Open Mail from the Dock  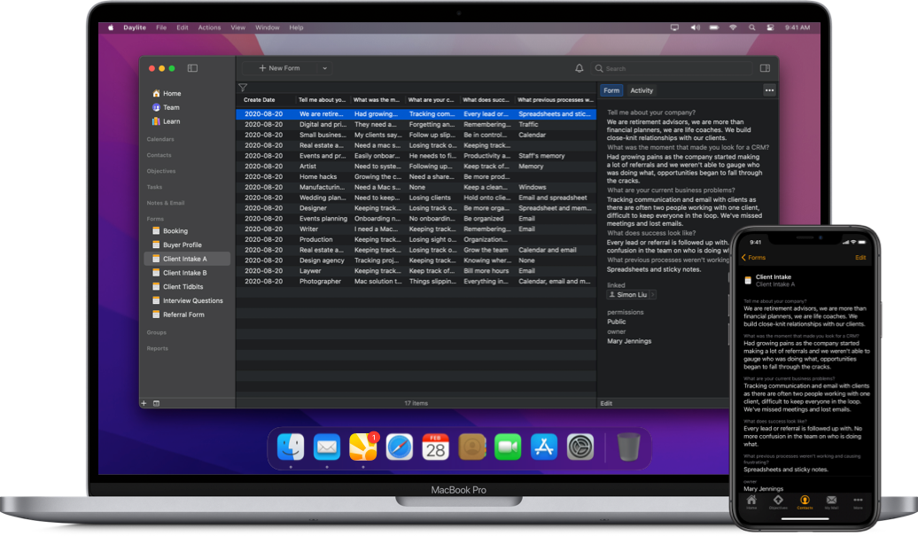click(x=327, y=447)
